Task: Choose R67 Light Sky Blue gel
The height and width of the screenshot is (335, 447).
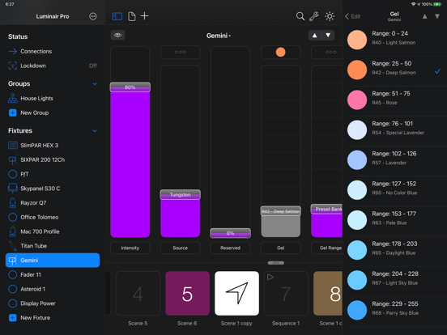Action: (x=395, y=280)
